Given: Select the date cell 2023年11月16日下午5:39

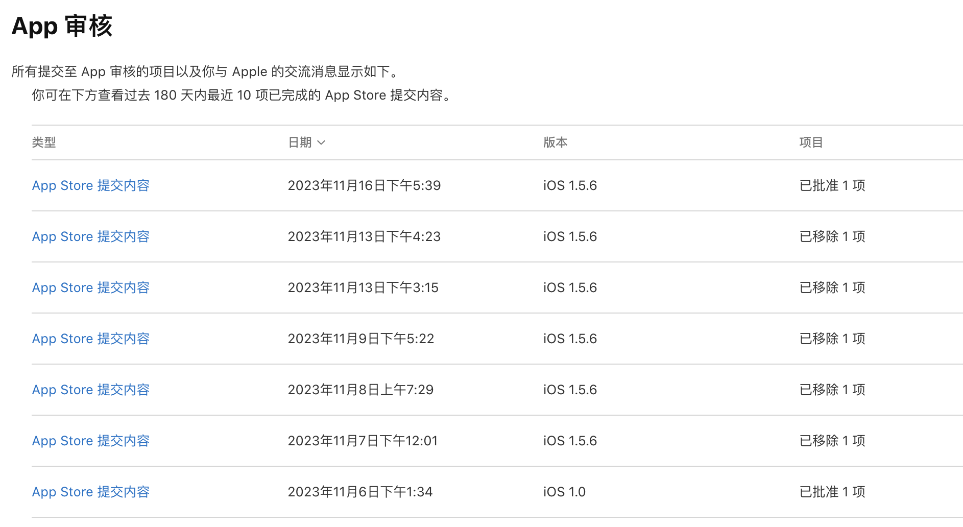Looking at the screenshot, I should [x=364, y=185].
